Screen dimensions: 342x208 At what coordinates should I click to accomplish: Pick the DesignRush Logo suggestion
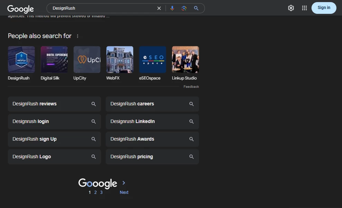pyautogui.click(x=54, y=157)
